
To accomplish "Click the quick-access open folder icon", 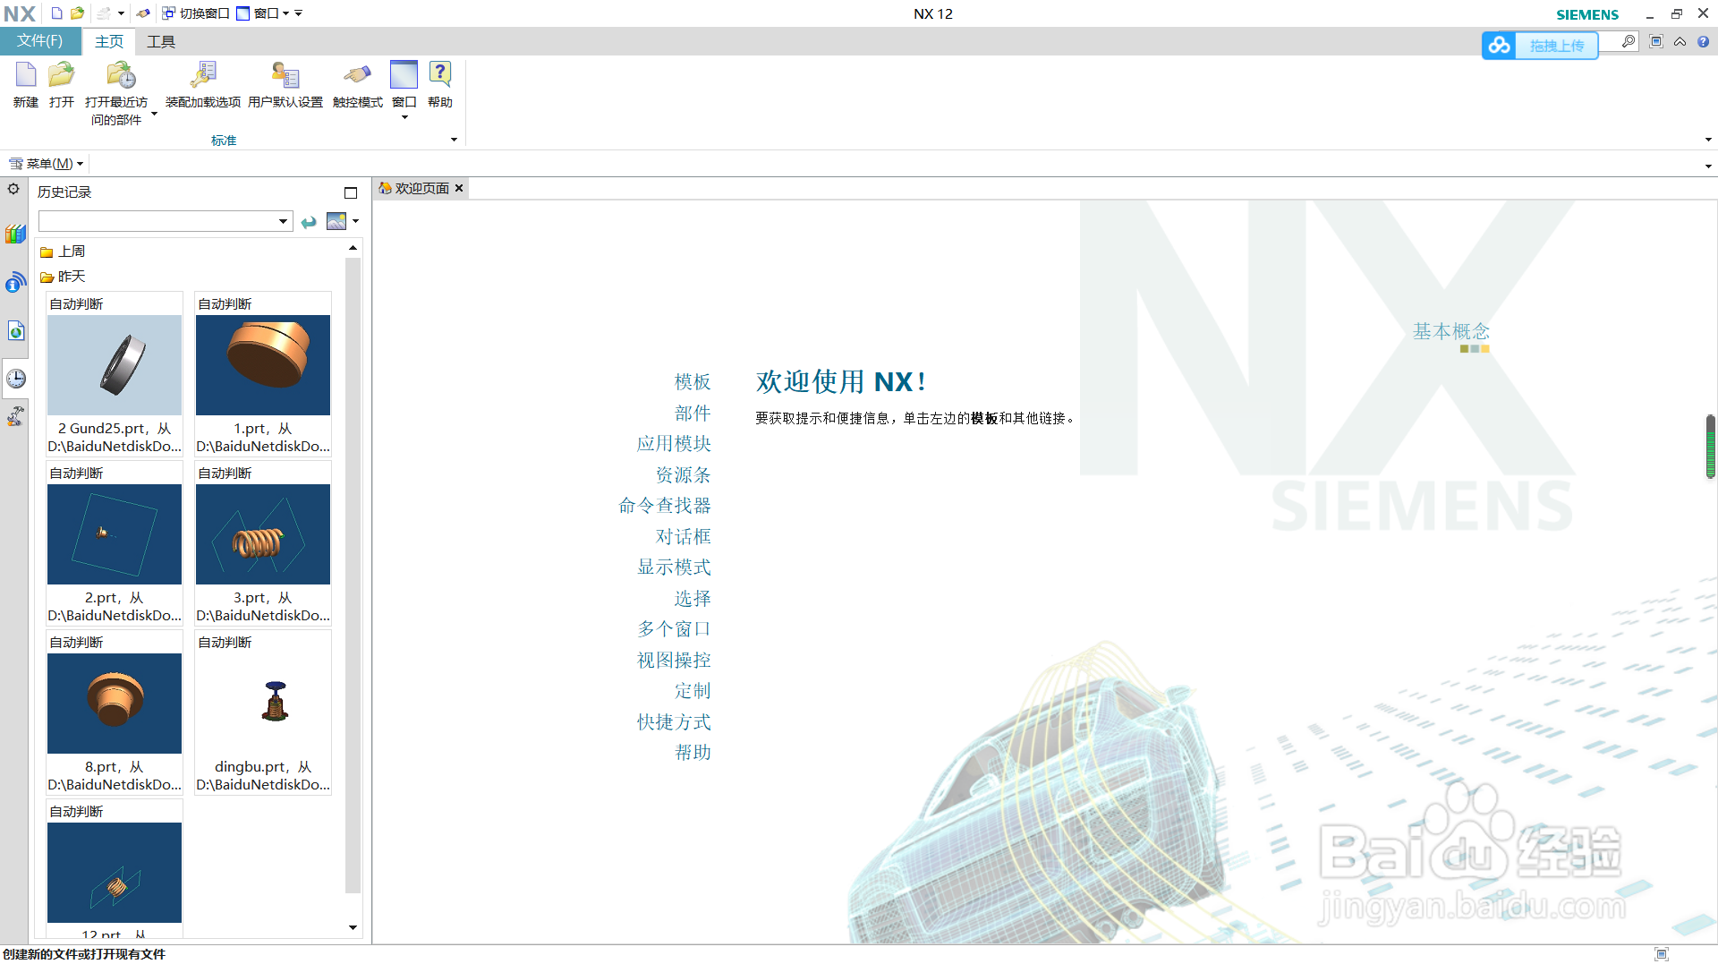I will point(78,13).
